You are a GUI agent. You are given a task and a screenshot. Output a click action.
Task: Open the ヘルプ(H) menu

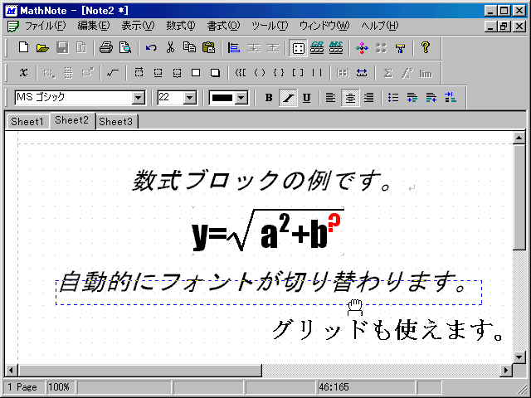coord(380,26)
